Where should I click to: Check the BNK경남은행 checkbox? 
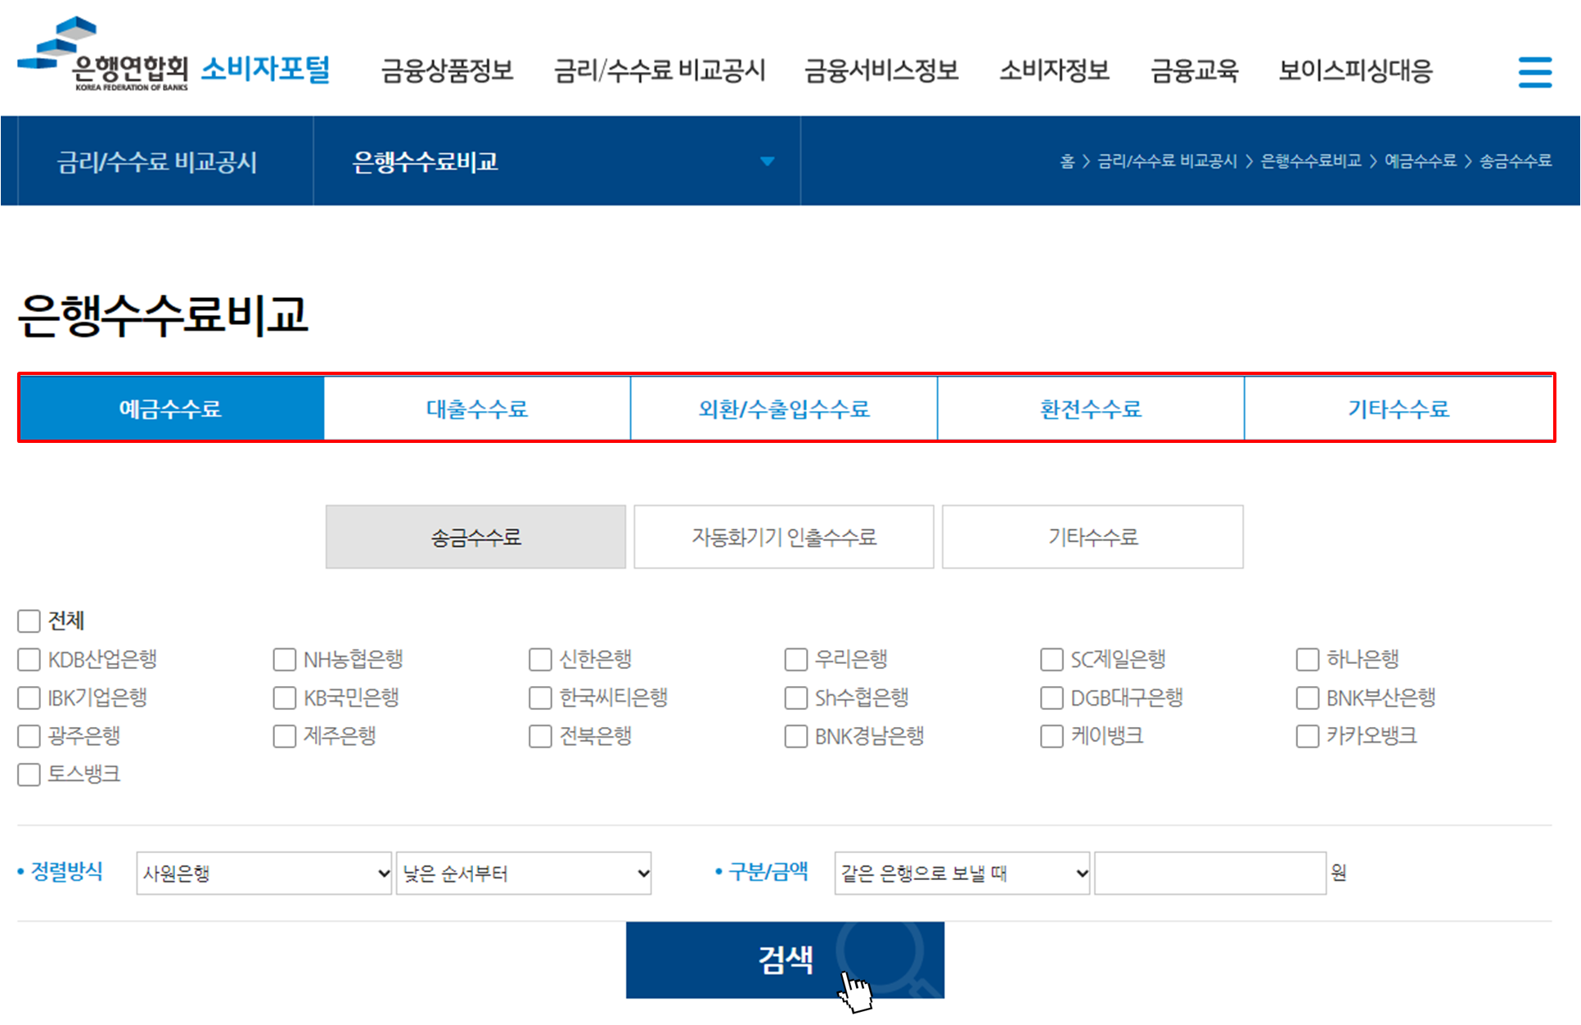pyautogui.click(x=795, y=737)
